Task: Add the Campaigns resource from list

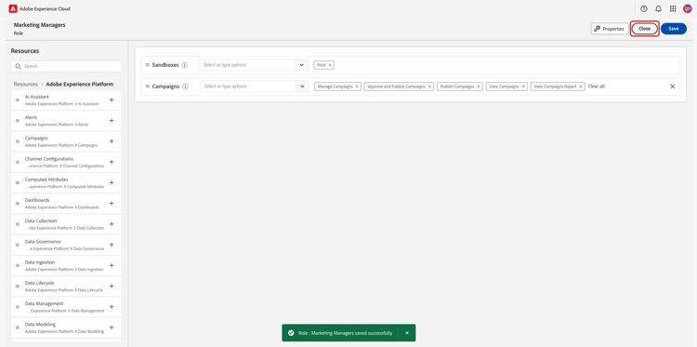Action: pos(112,141)
